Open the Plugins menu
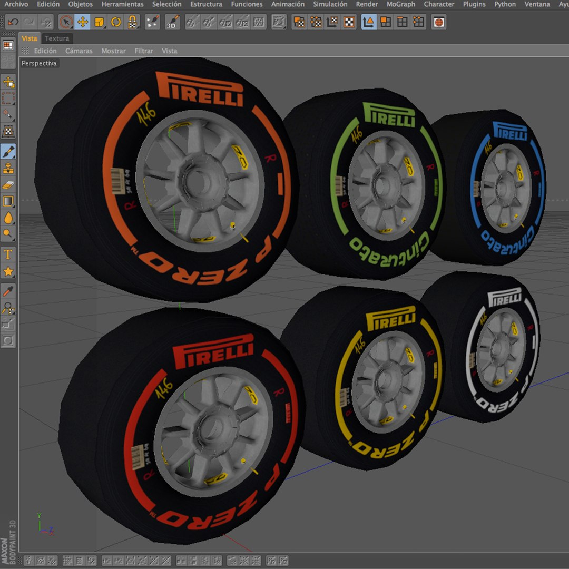569x569 pixels. click(x=474, y=4)
